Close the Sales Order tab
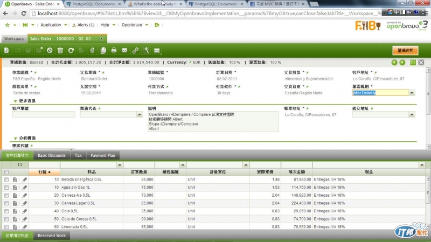Image resolution: width=431 pixels, height=242 pixels. (x=101, y=39)
